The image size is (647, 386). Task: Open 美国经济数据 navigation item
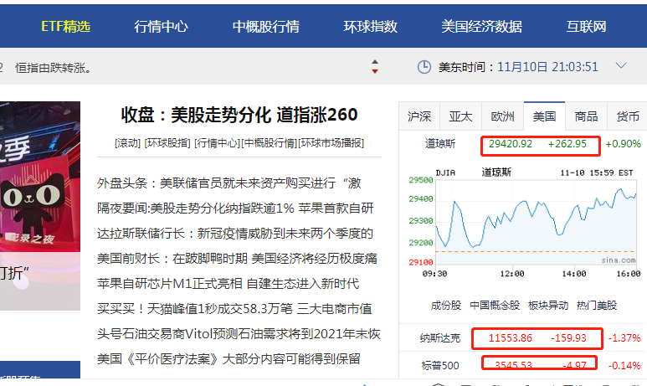[481, 27]
